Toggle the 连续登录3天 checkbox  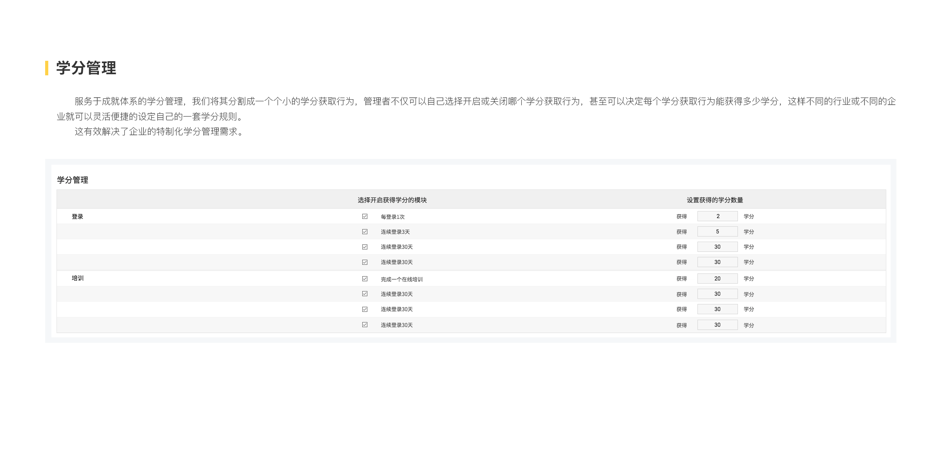tap(365, 231)
